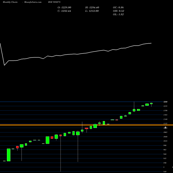
Task: Click the "OH: 0.52" value
Action: point(118,11)
